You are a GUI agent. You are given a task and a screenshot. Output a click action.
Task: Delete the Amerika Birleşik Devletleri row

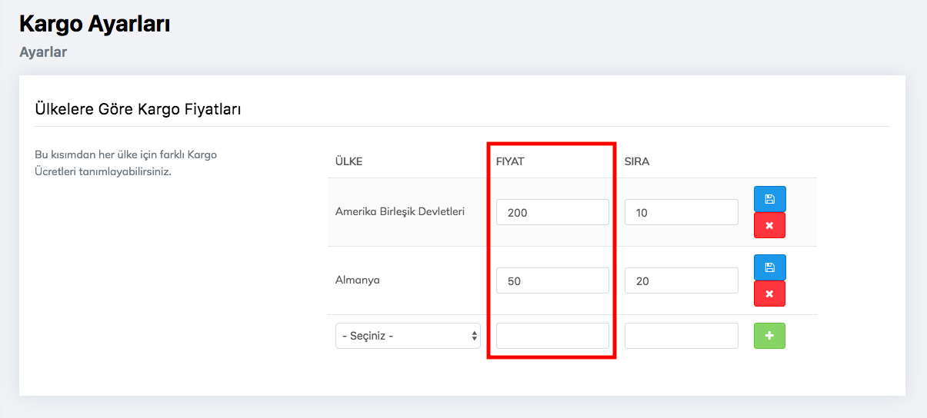(x=769, y=226)
